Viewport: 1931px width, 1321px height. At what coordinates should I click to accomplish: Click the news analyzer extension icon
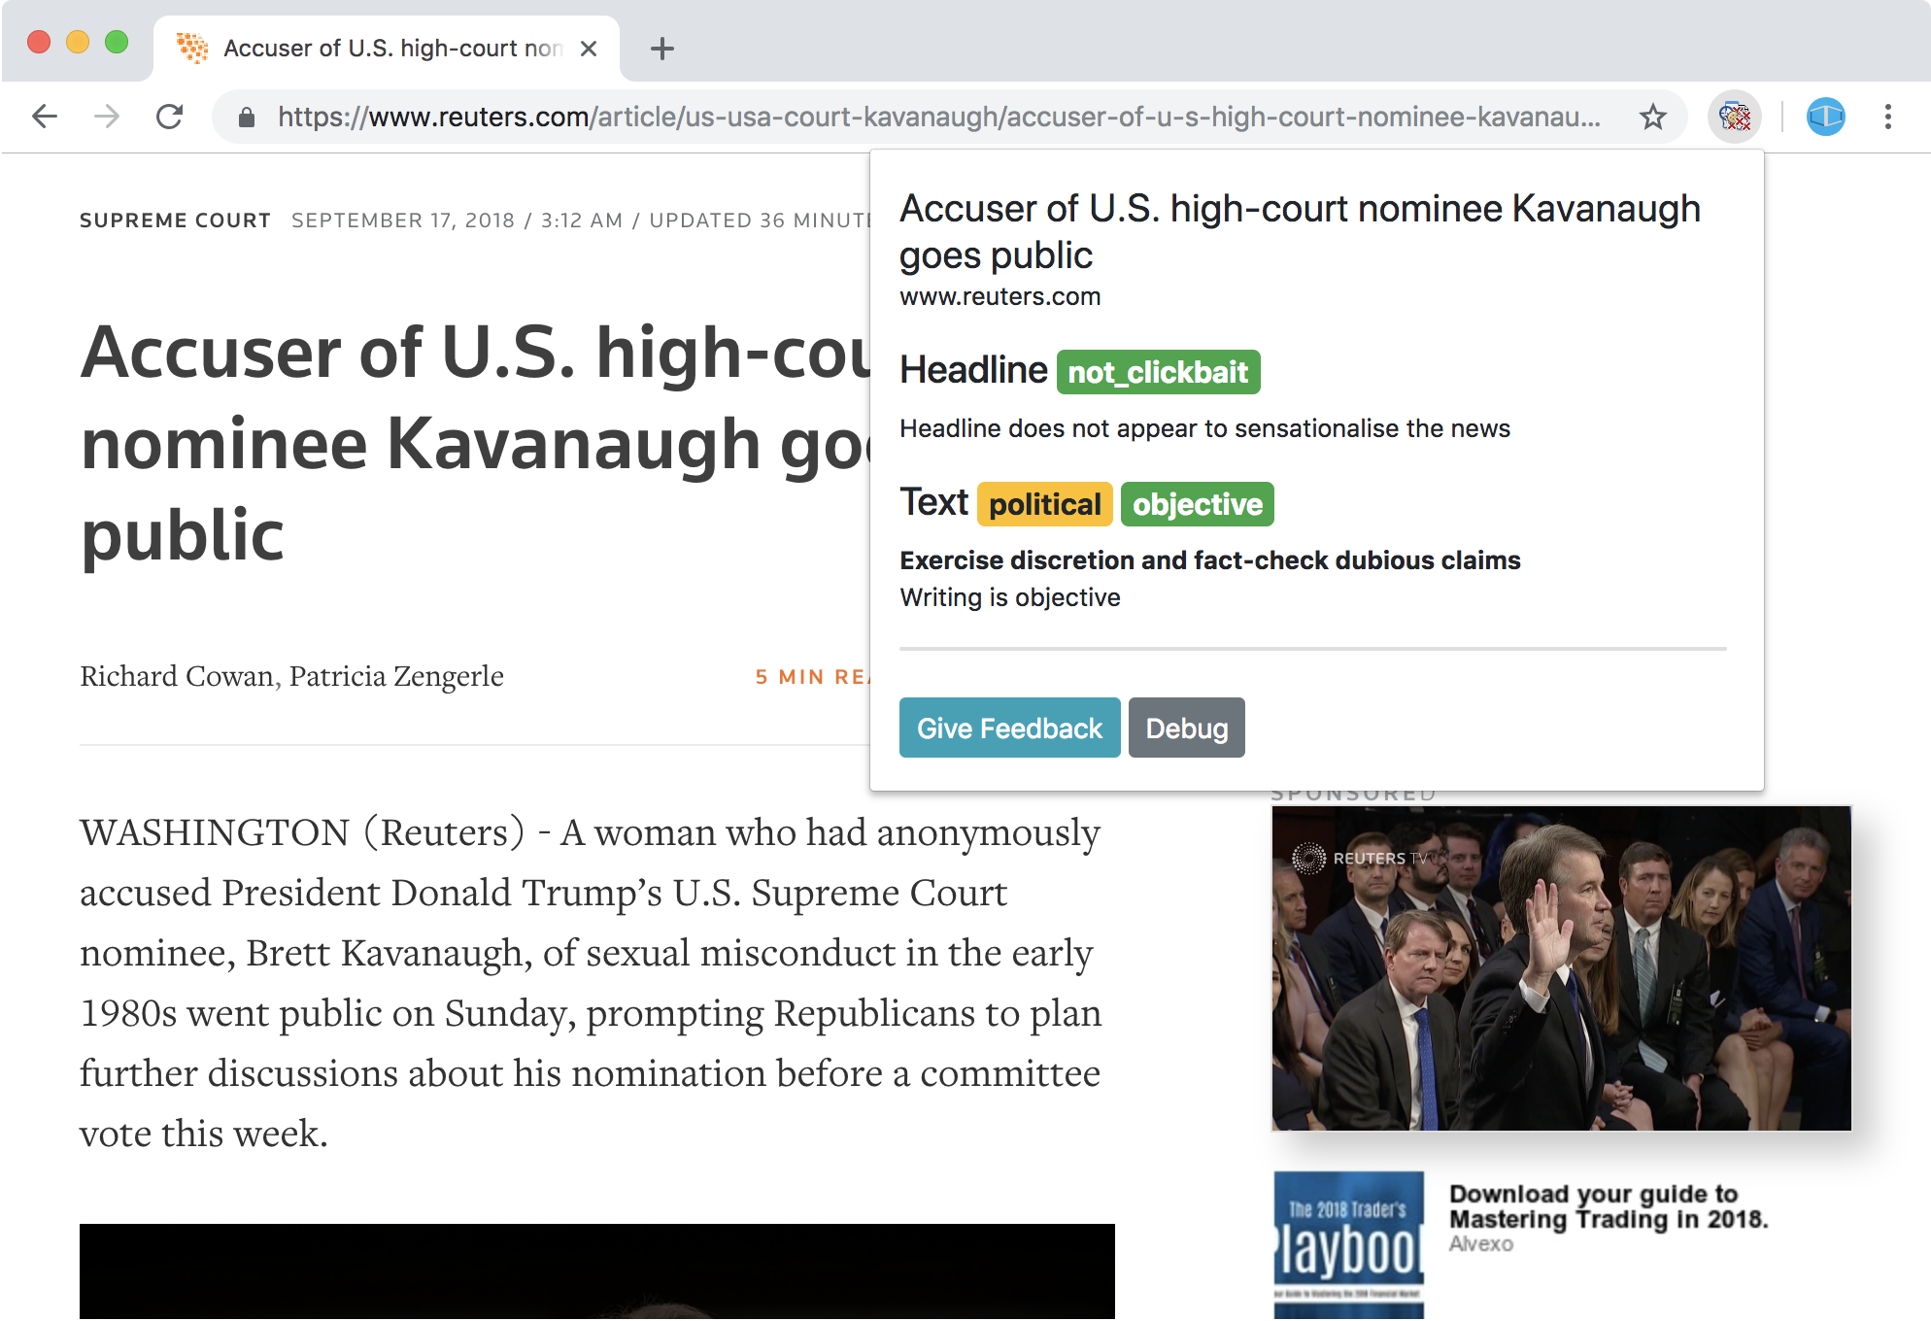(x=1735, y=118)
